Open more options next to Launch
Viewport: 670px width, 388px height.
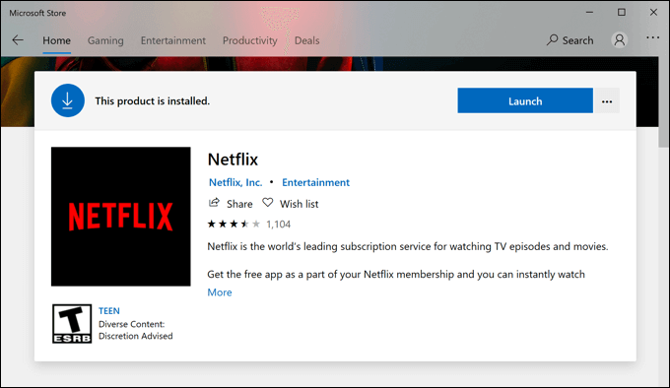607,101
